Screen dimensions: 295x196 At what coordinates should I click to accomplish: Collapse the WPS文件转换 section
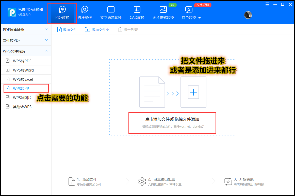(x=26, y=51)
